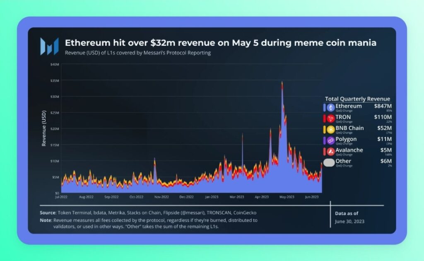Click the 'Oct-2022' x-axis label
This screenshot has width=424, height=261.
click(x=136, y=197)
